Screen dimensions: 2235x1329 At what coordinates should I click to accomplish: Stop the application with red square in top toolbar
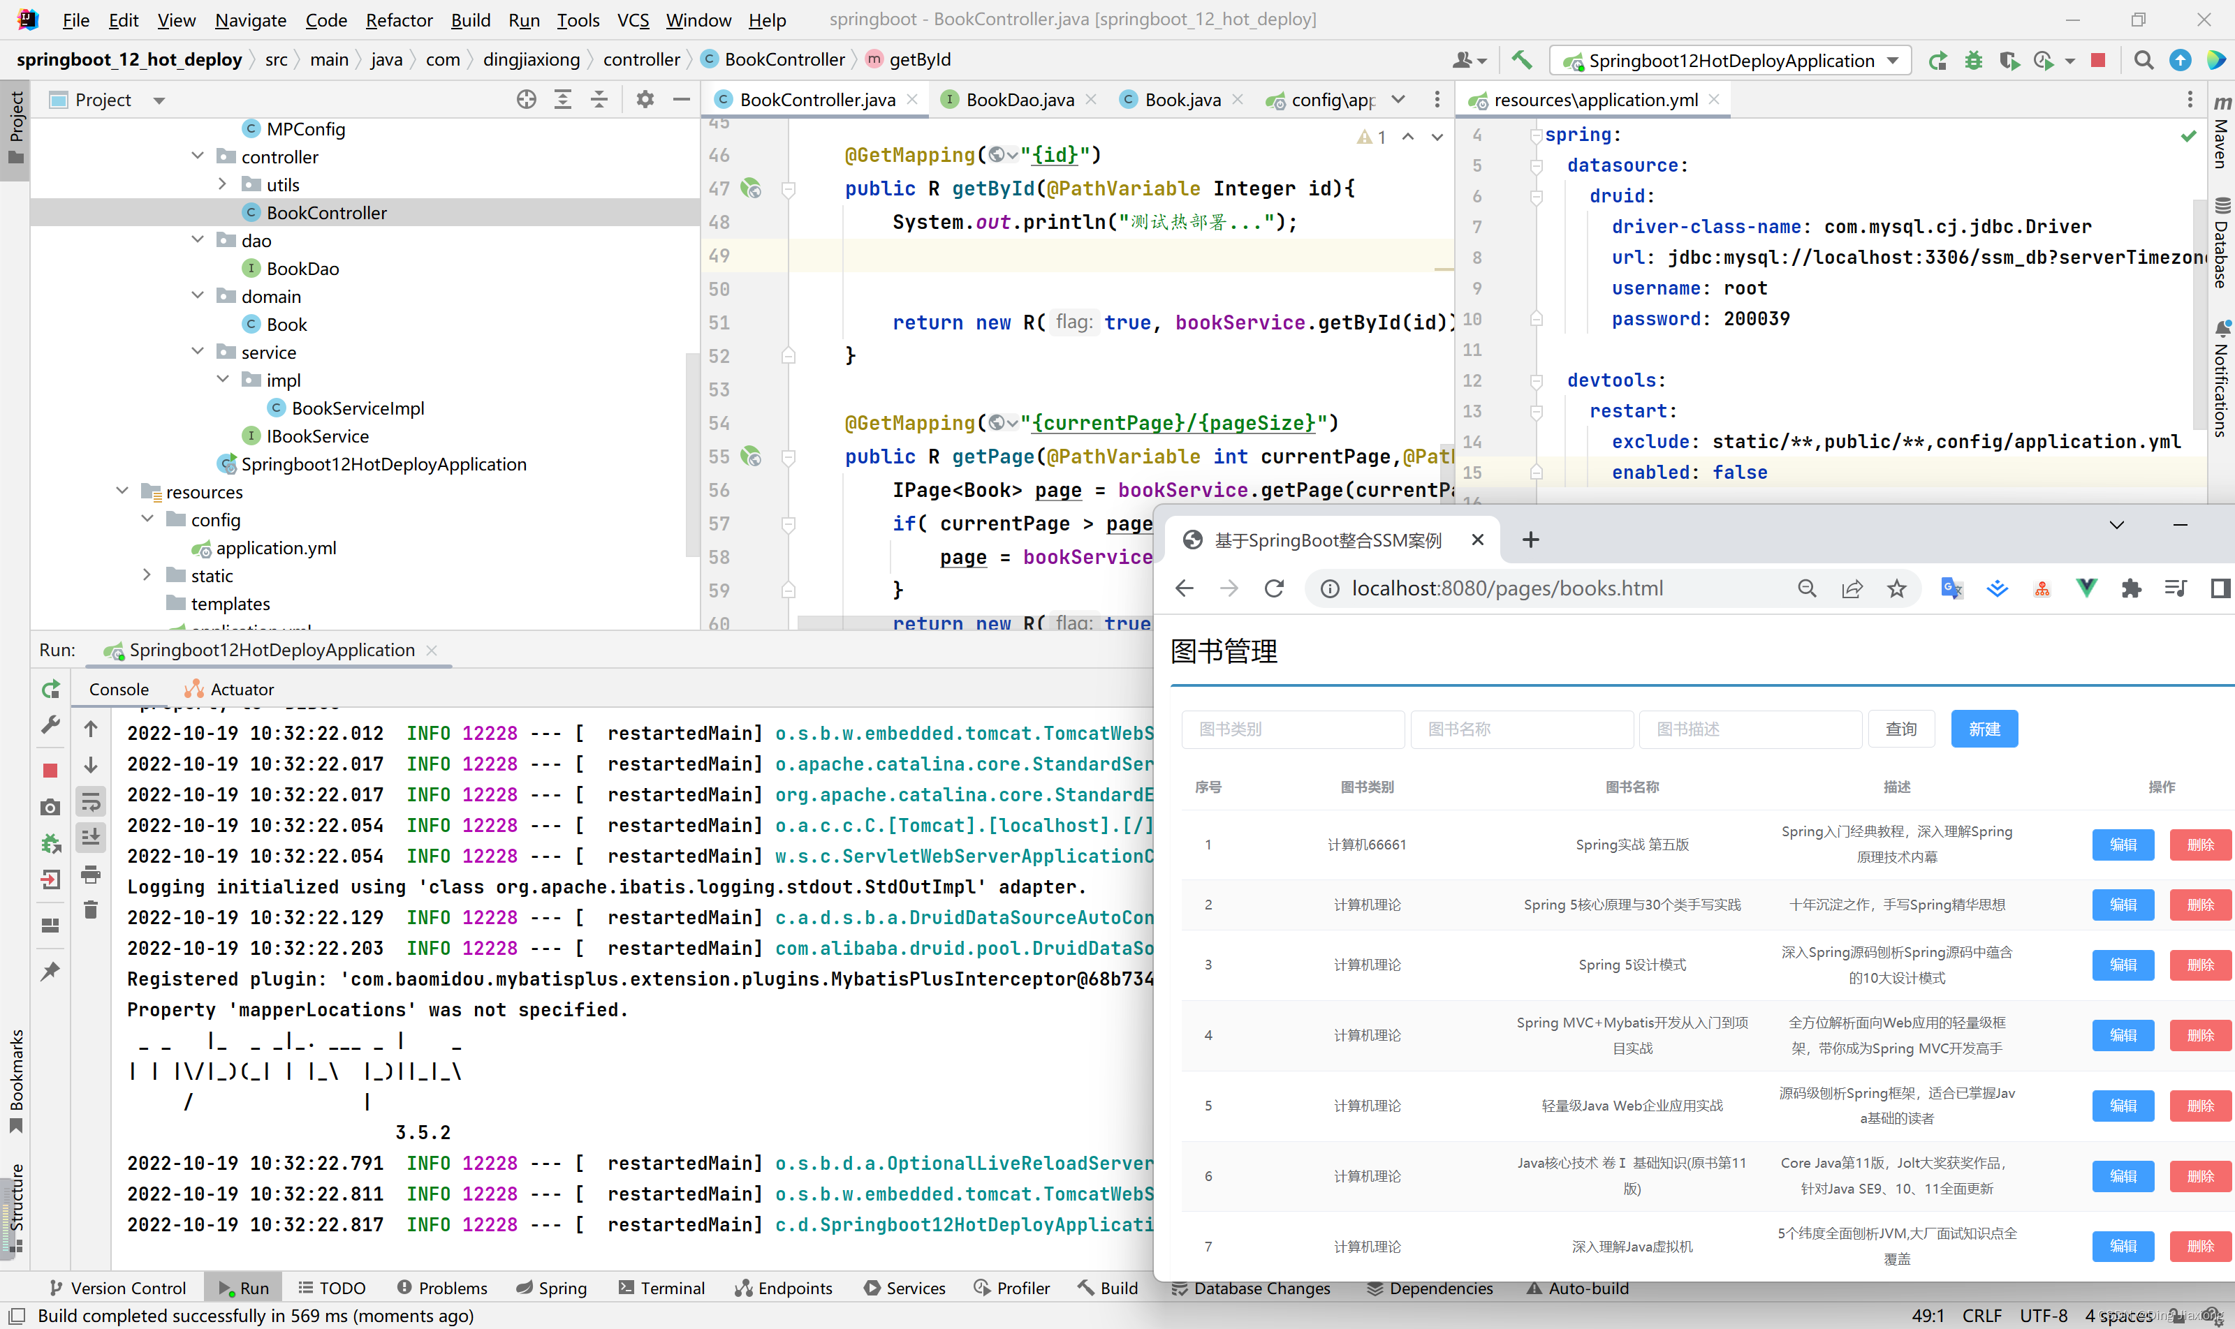tap(2098, 60)
